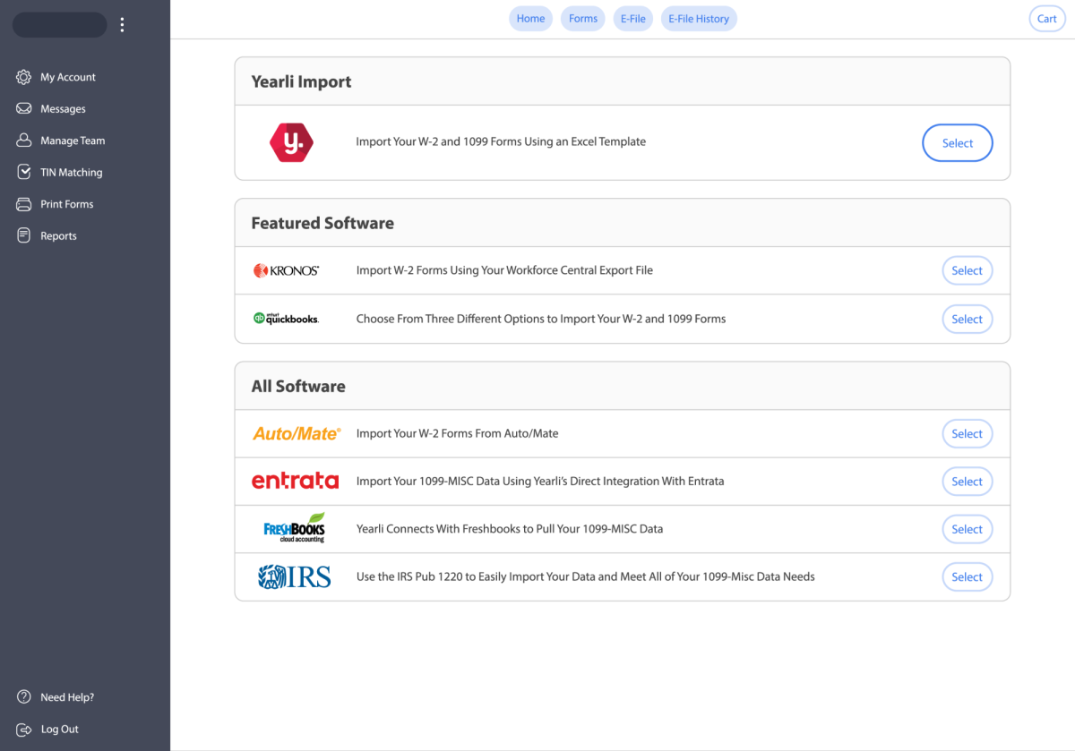Switch to the Forms tab
The height and width of the screenshot is (751, 1075).
tap(583, 19)
